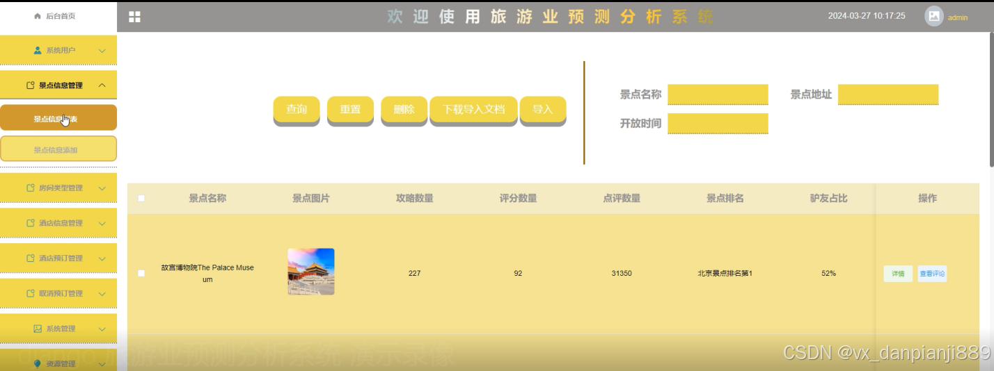Click the user icon beside 系统用户

point(38,51)
